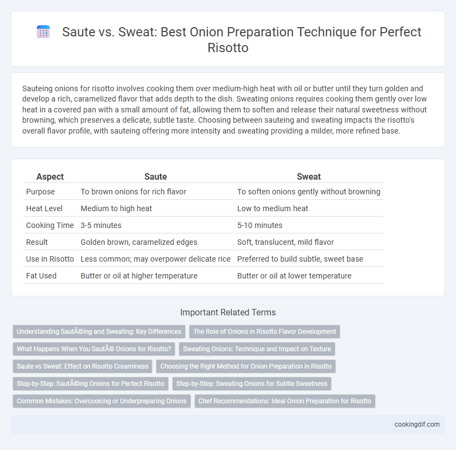Select the 'Sweat' column header
The image size is (456, 450).
tap(309, 176)
